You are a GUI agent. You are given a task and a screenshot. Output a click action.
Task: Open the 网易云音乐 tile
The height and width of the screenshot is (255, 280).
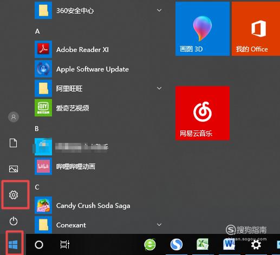click(203, 113)
